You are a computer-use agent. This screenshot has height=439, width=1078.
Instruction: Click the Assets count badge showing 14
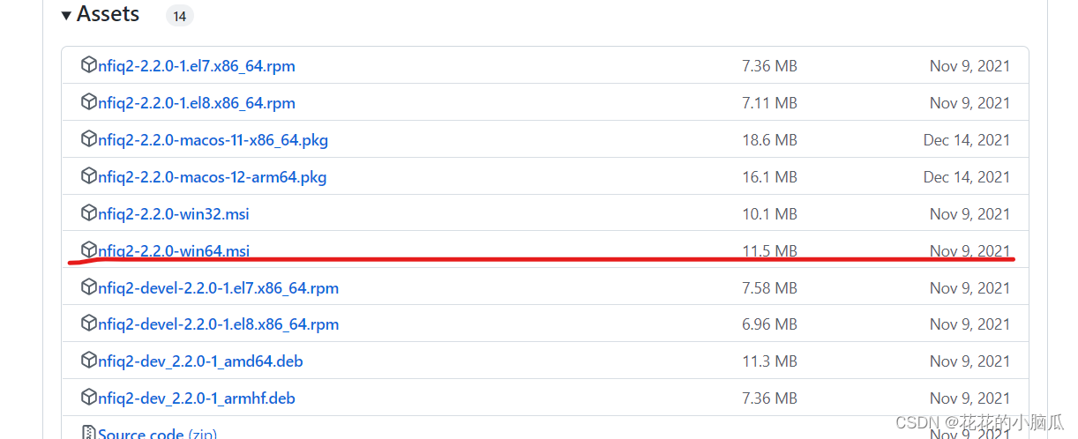[x=179, y=16]
